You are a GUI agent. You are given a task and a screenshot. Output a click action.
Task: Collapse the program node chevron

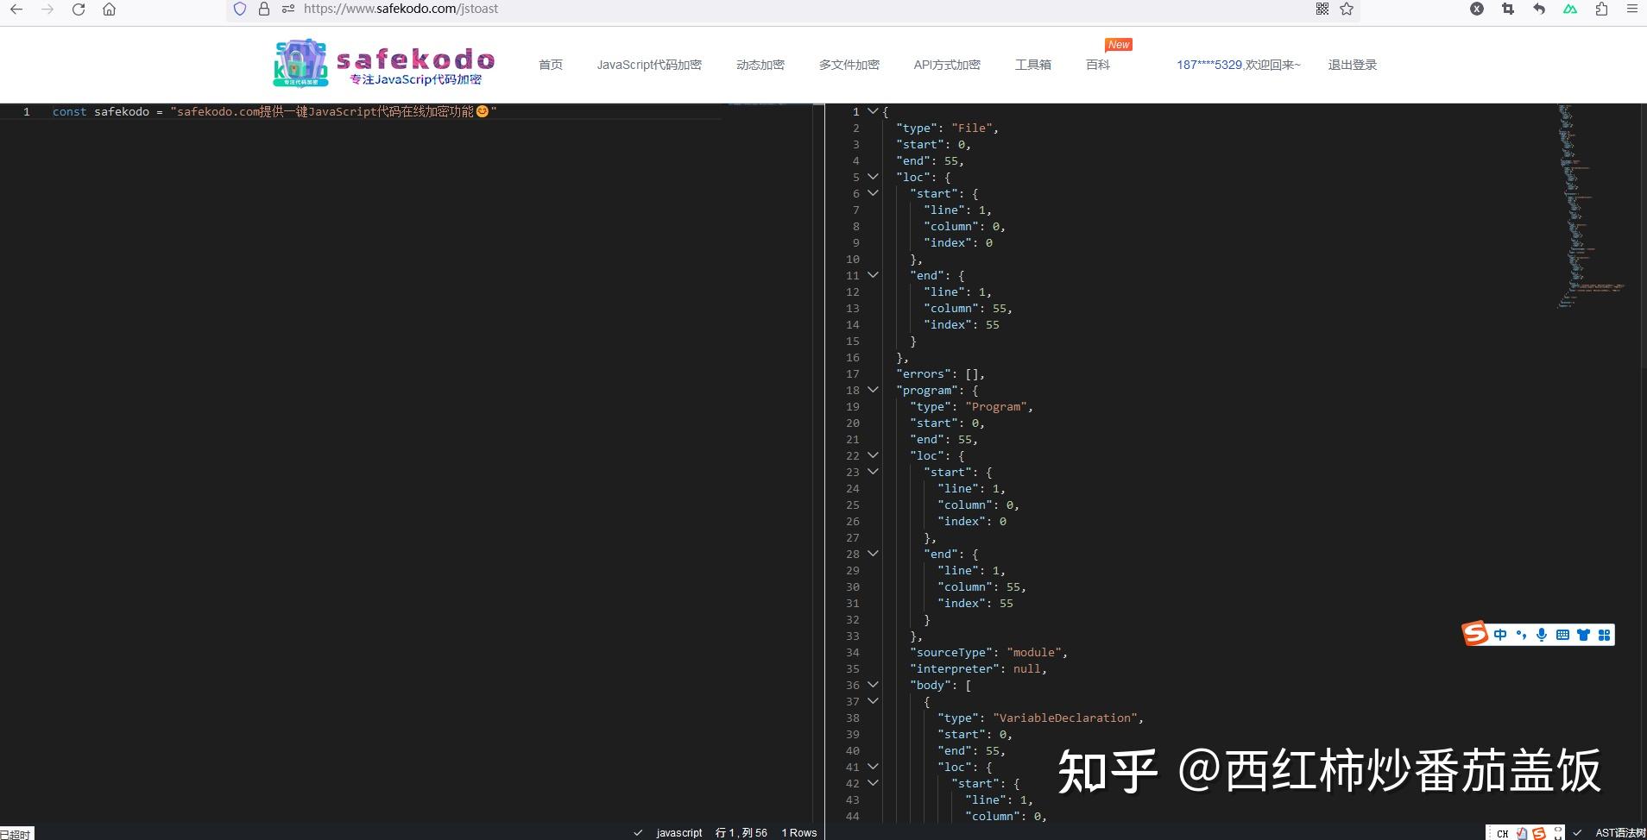874,390
